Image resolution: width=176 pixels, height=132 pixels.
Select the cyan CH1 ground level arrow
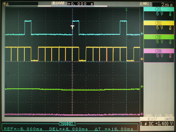pyautogui.click(x=142, y=34)
